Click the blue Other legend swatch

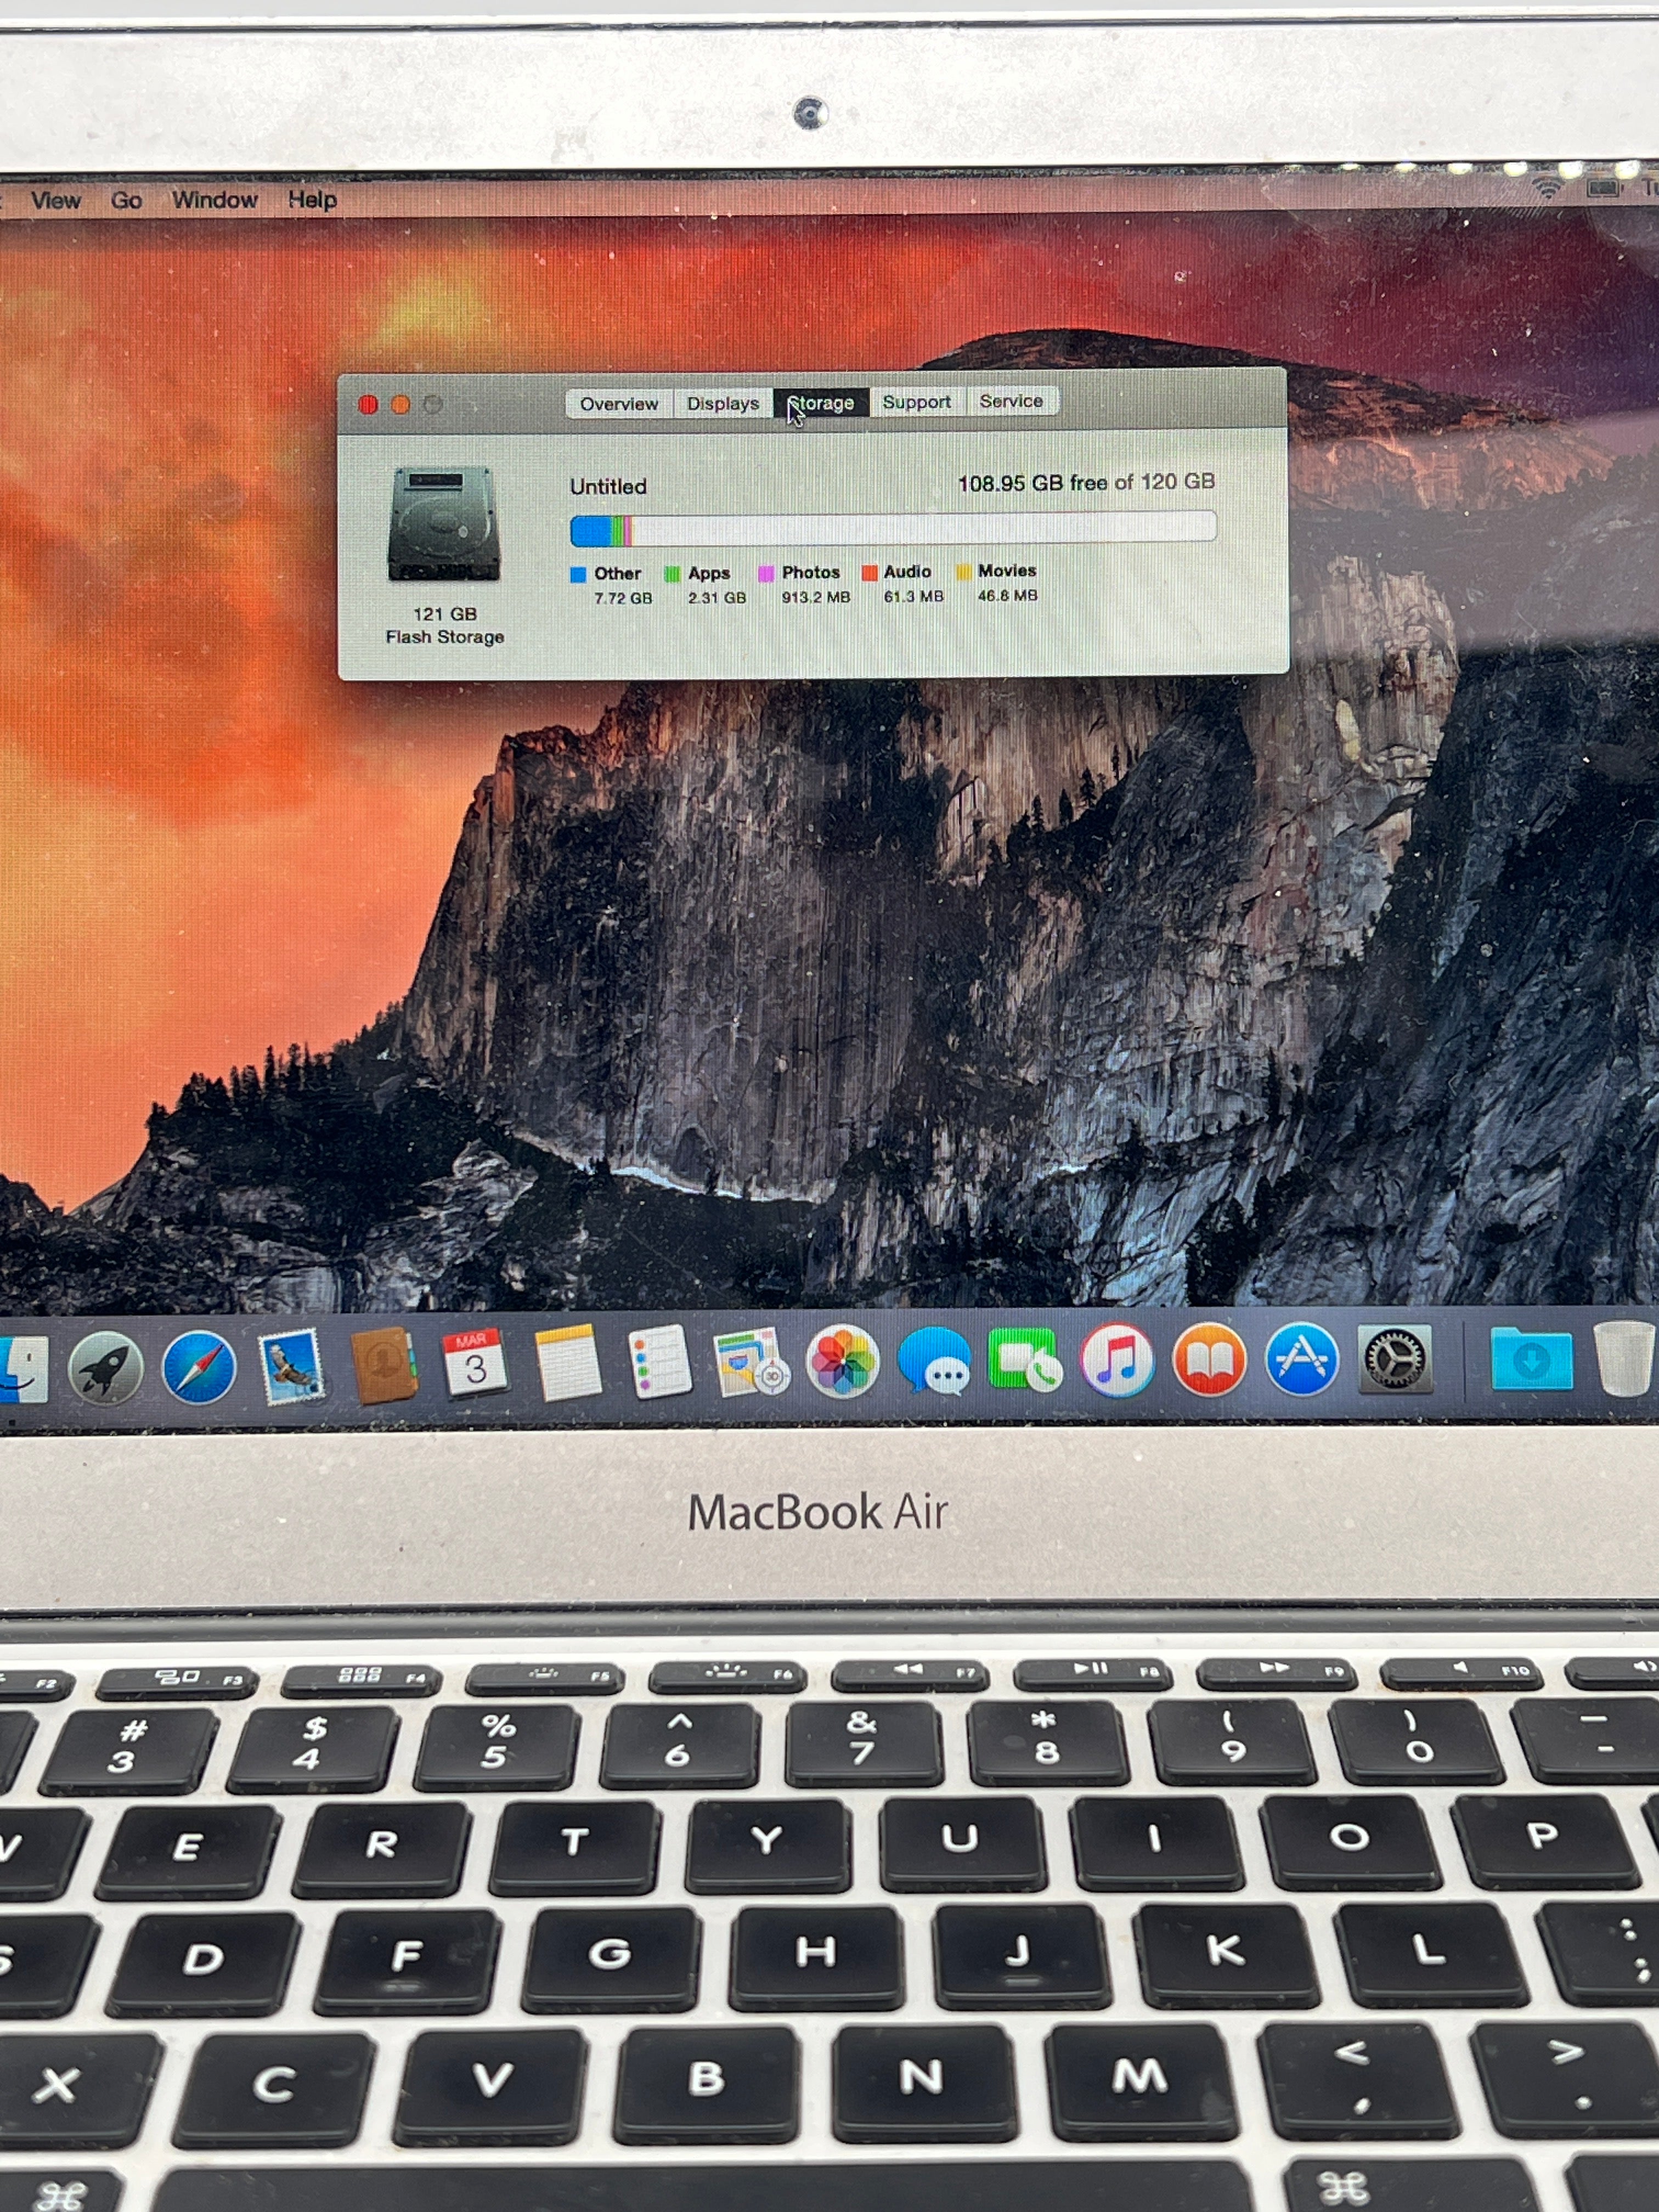(x=578, y=575)
